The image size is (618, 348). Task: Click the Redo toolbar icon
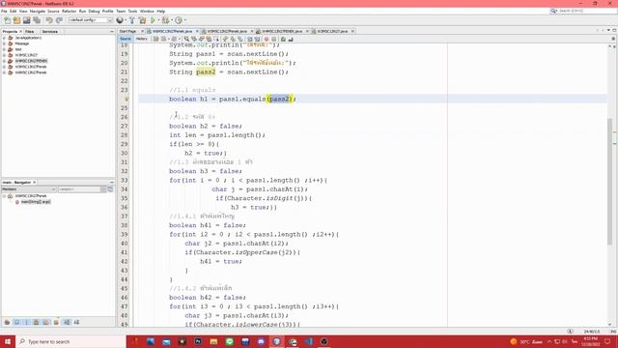click(x=59, y=20)
